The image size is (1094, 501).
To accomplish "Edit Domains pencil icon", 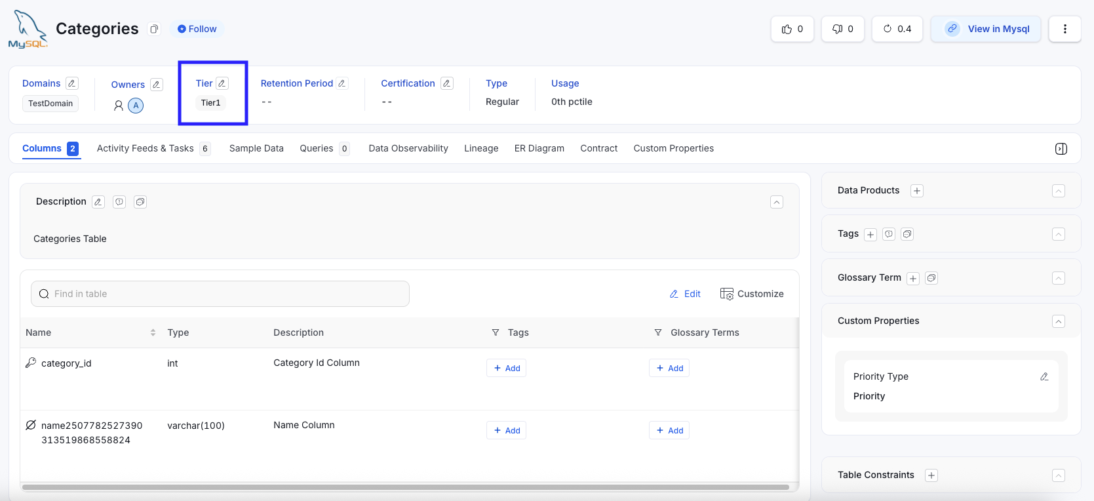I will [x=72, y=83].
